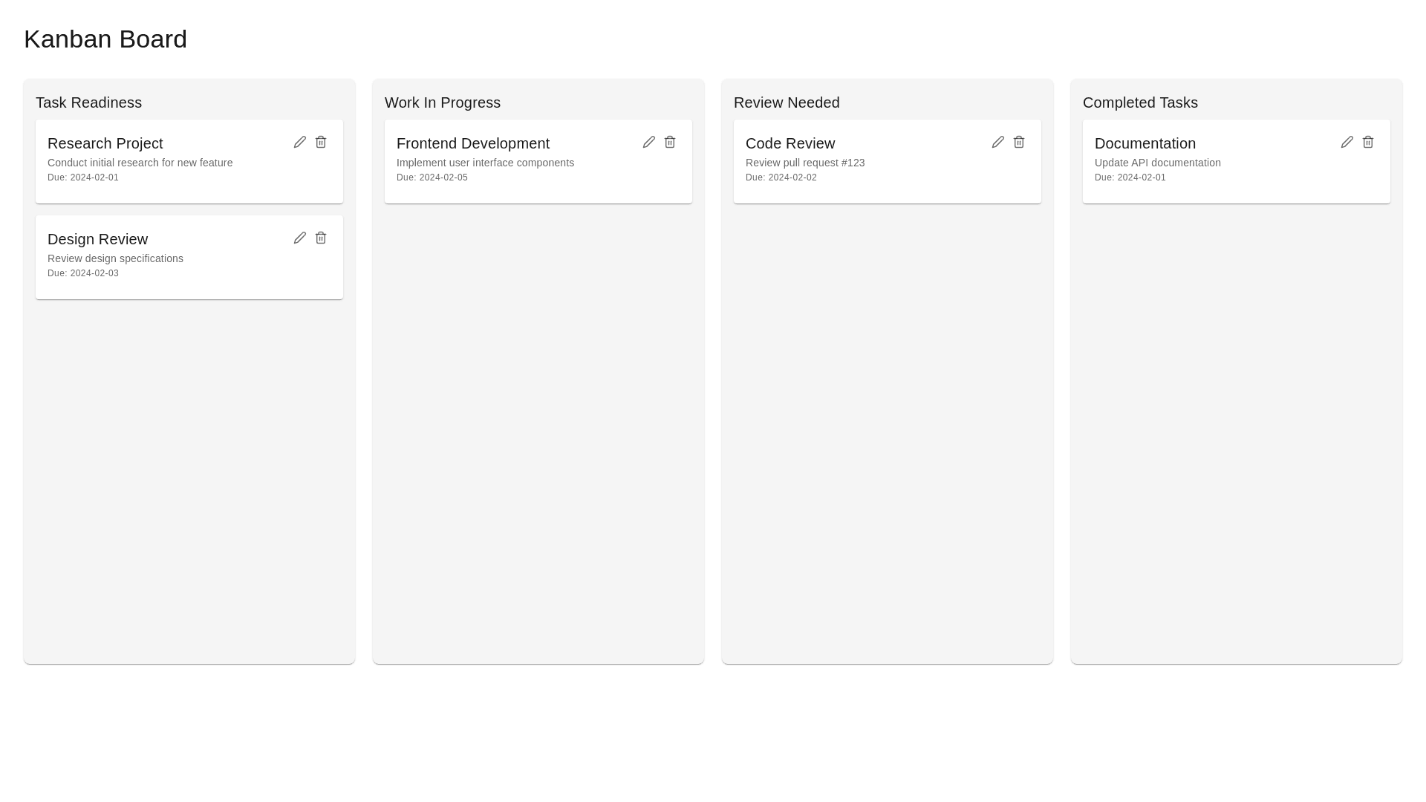Delete the Code Review task
Image resolution: width=1426 pixels, height=802 pixels.
coord(1019,142)
